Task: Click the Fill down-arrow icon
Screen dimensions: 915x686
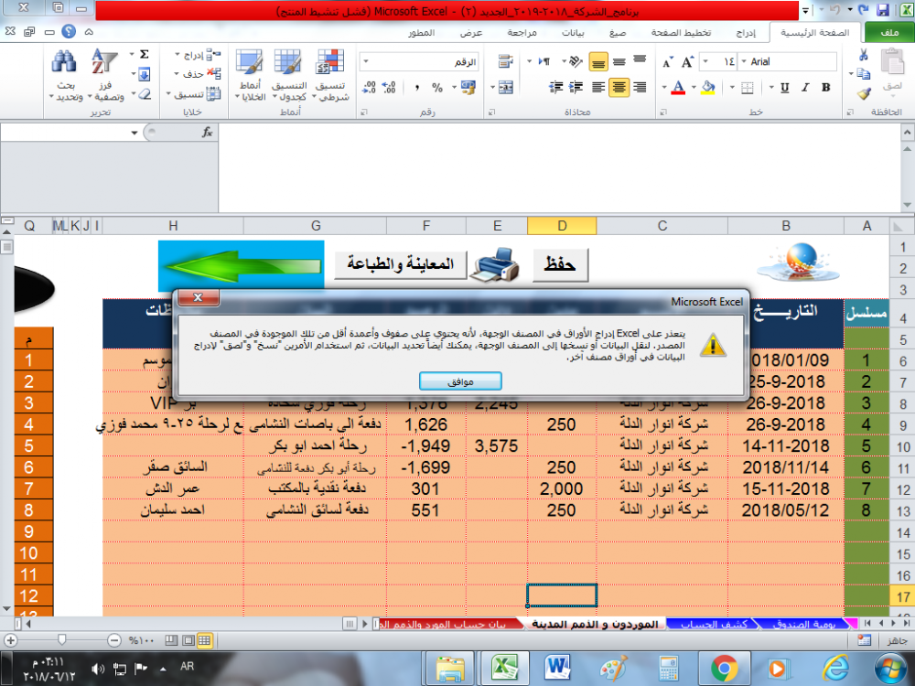Action: click(145, 74)
